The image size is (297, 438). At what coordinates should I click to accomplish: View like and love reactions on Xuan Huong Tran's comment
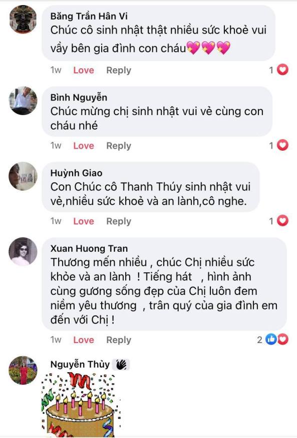coord(273,340)
